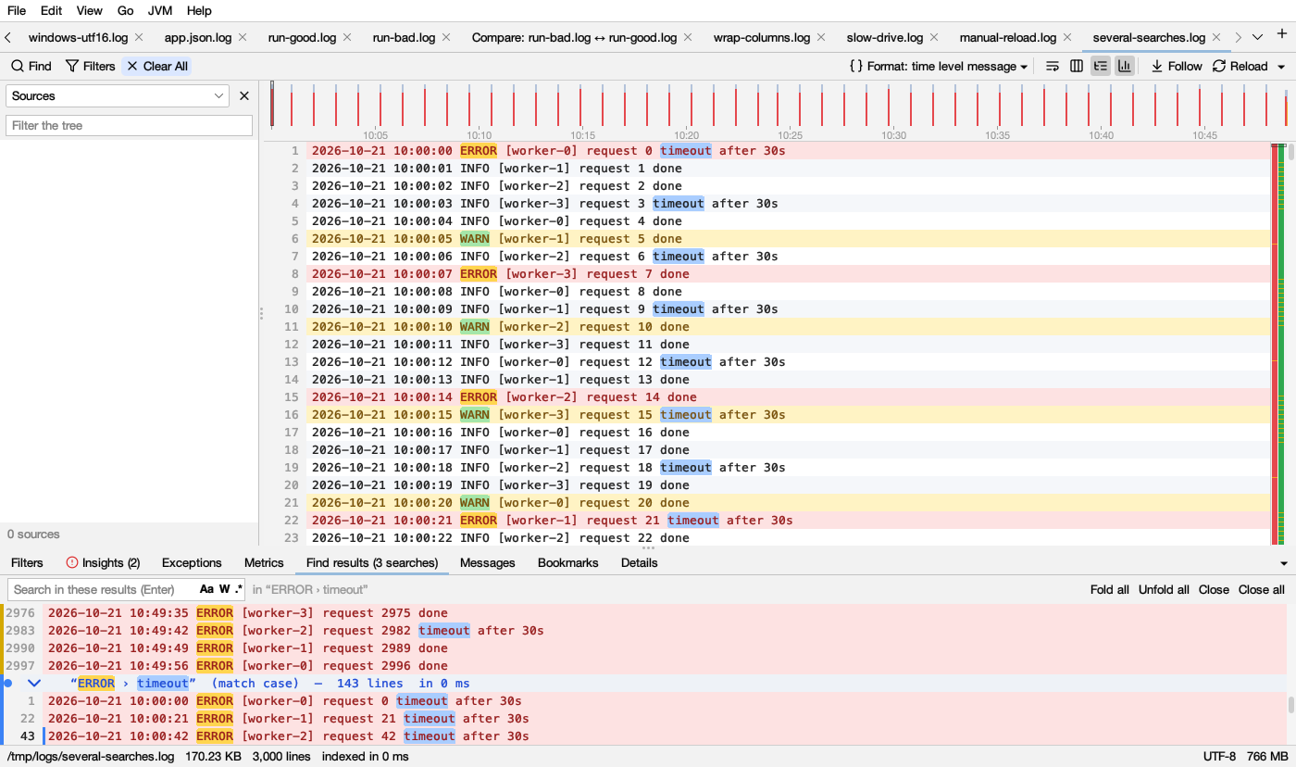
Task: Open the Insights (2) tab
Action: tap(103, 562)
